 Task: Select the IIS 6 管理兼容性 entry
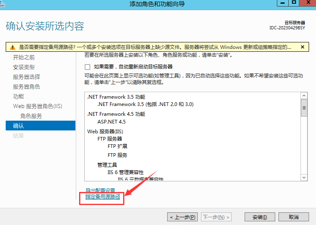125,172
